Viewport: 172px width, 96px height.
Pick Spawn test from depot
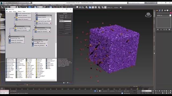tap(38, 62)
